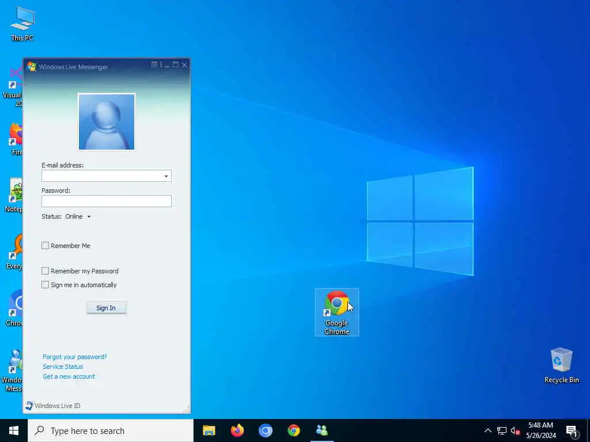This screenshot has height=442, width=590.
Task: Enable Remember my Password
Action: (x=45, y=271)
